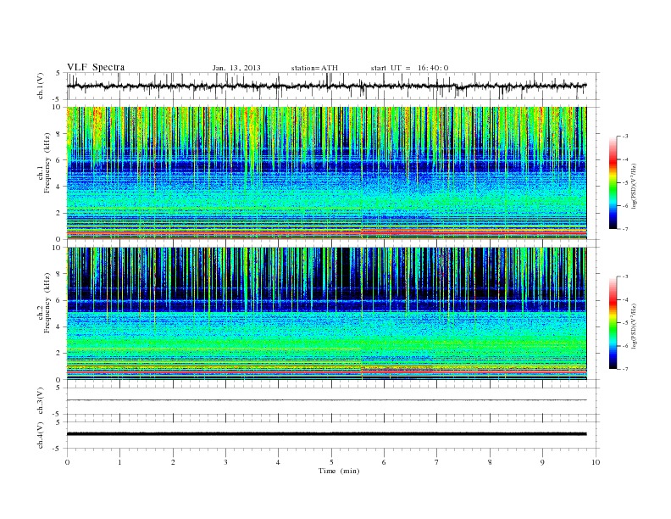This screenshot has height=519, width=671.
Task: Click the "3" minute label on the time axis
Action: [x=226, y=462]
